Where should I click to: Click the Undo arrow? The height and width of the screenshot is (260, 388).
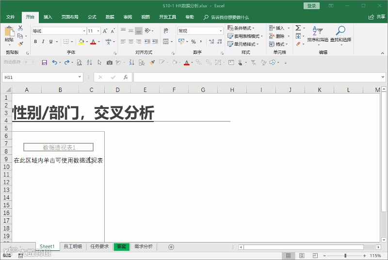(54, 62)
